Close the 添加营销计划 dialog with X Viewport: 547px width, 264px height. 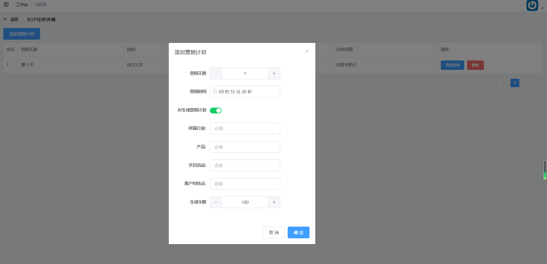pos(307,51)
